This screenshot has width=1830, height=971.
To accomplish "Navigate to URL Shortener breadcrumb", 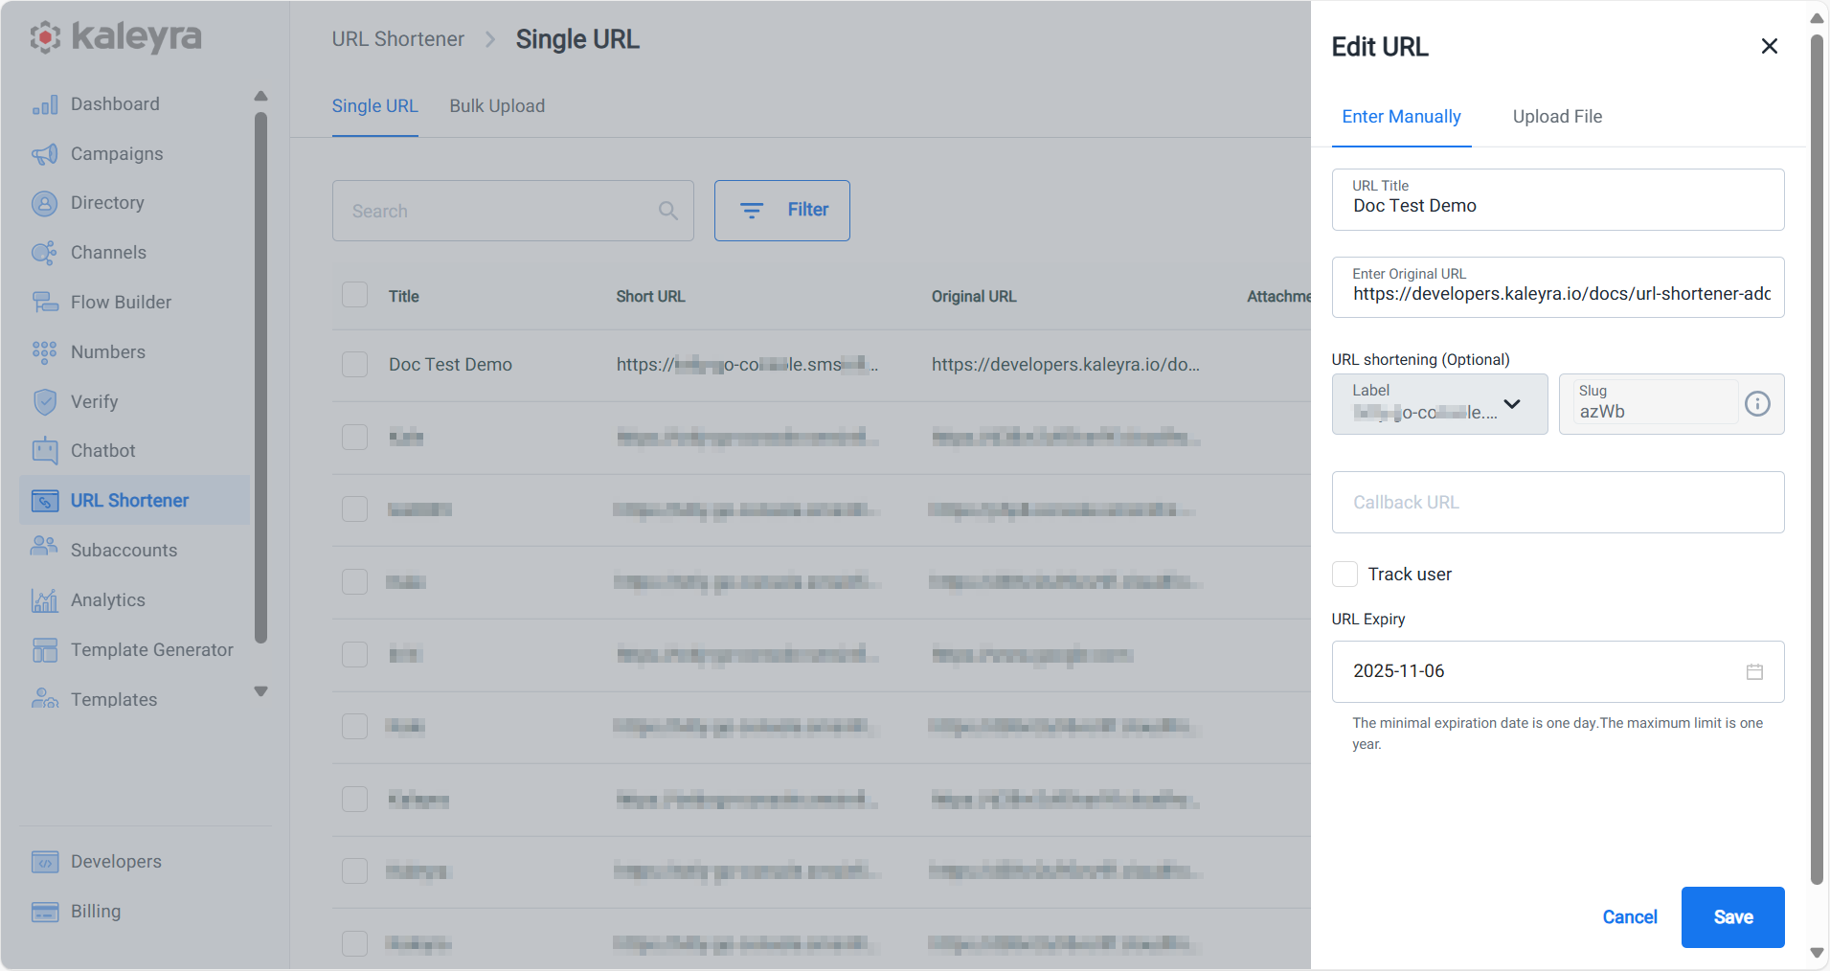I will pos(397,39).
